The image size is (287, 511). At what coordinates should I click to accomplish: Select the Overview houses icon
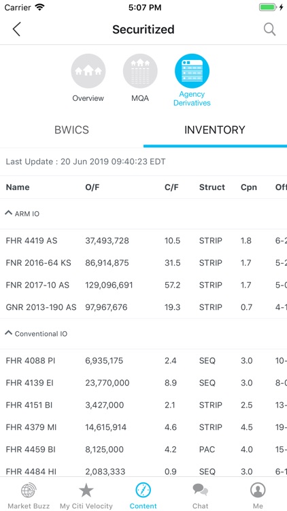point(88,71)
